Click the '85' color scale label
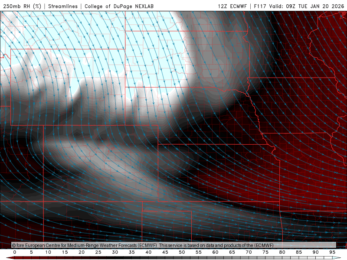This screenshot has height=260, width=347. 299,252
